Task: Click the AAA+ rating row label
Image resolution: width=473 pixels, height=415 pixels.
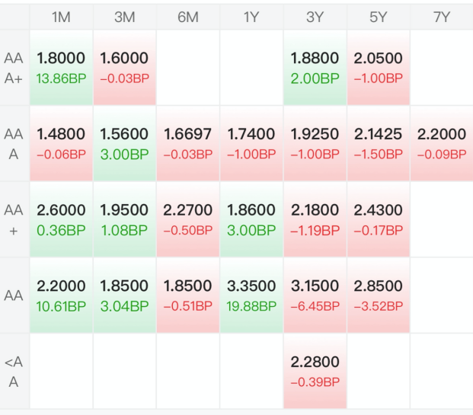Action: pos(14,69)
